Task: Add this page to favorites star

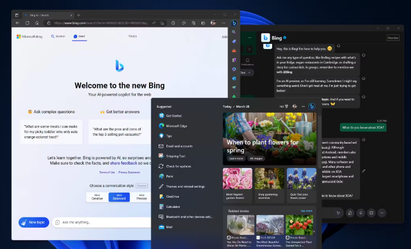Action: click(x=162, y=23)
